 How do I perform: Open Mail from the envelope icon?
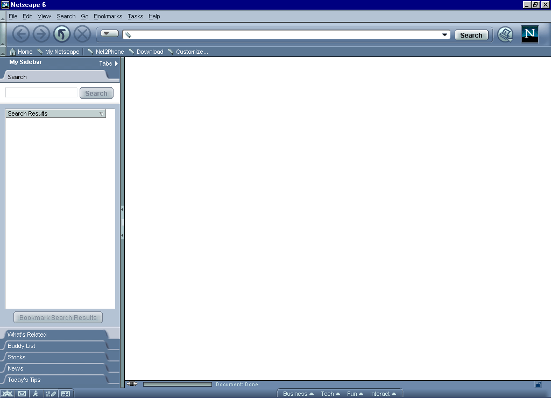22,394
